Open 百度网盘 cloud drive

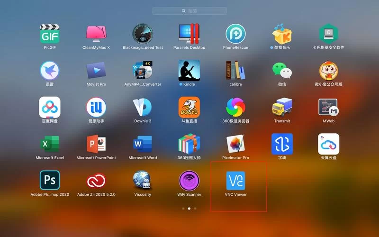[50, 108]
